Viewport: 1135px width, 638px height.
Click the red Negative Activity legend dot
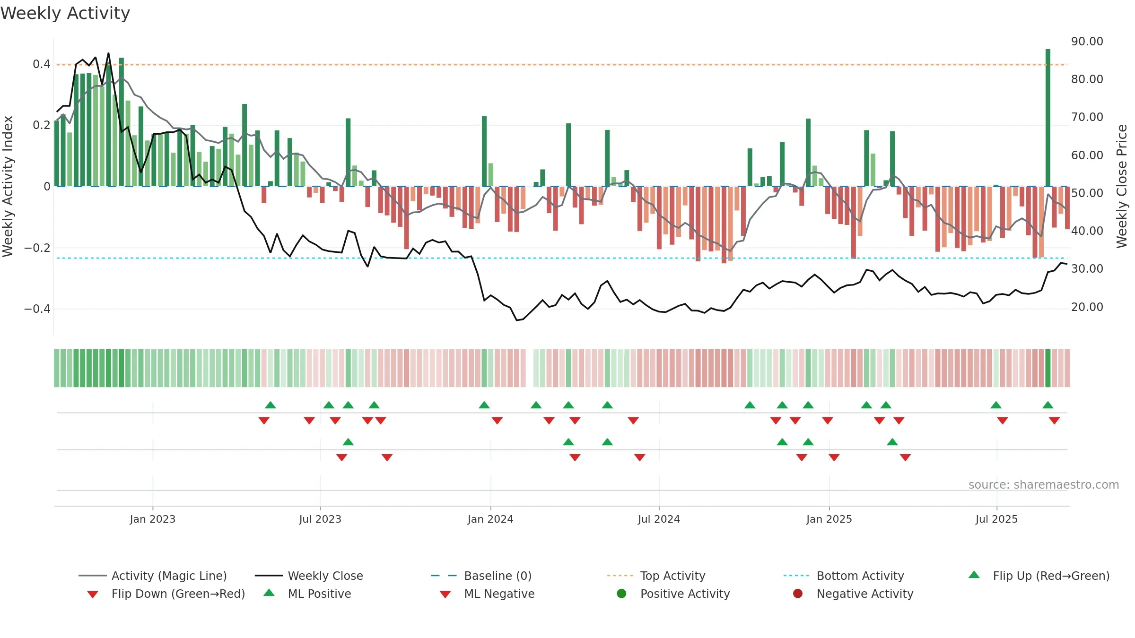pyautogui.click(x=798, y=594)
